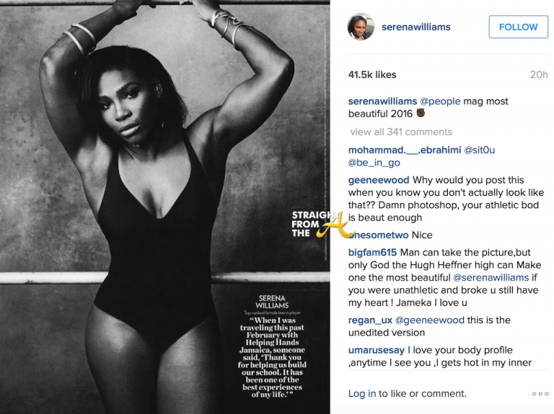Click the 41.5k likes count
Screen dimensions: 554x414
[x=372, y=74]
